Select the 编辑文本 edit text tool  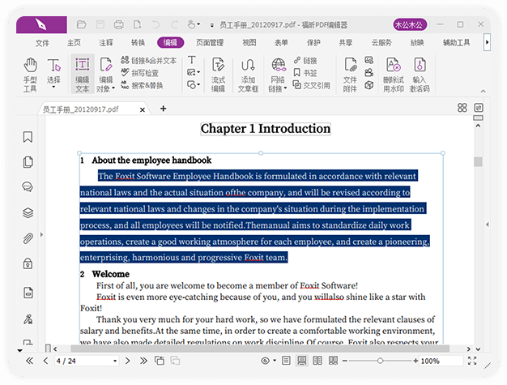point(83,75)
